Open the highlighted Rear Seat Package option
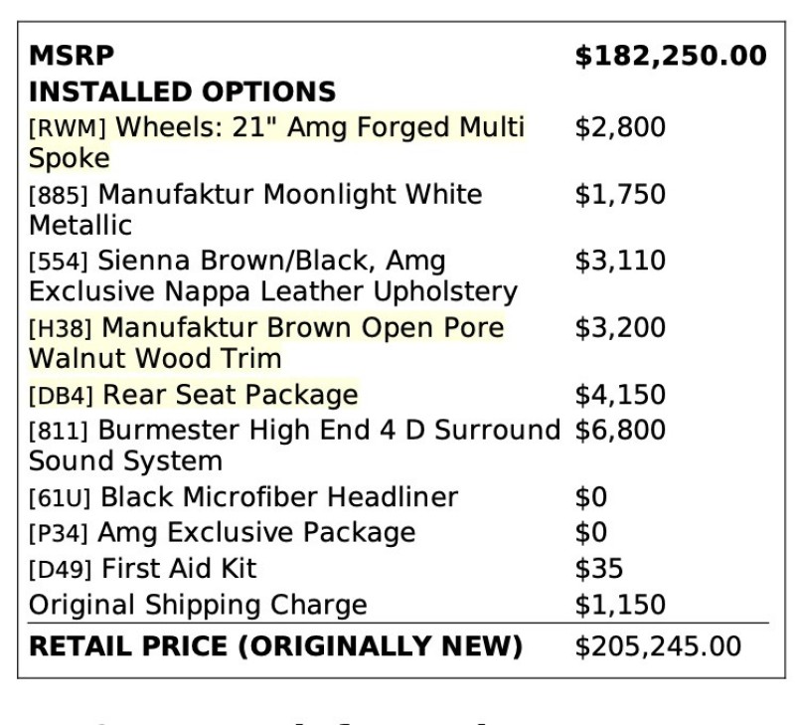The height and width of the screenshot is (725, 795). coord(230,395)
